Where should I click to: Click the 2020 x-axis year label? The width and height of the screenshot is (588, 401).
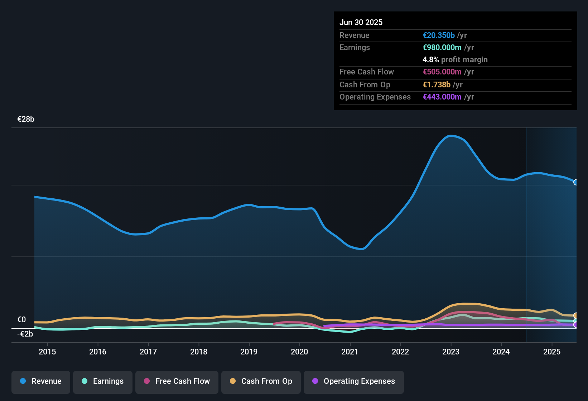pos(299,352)
